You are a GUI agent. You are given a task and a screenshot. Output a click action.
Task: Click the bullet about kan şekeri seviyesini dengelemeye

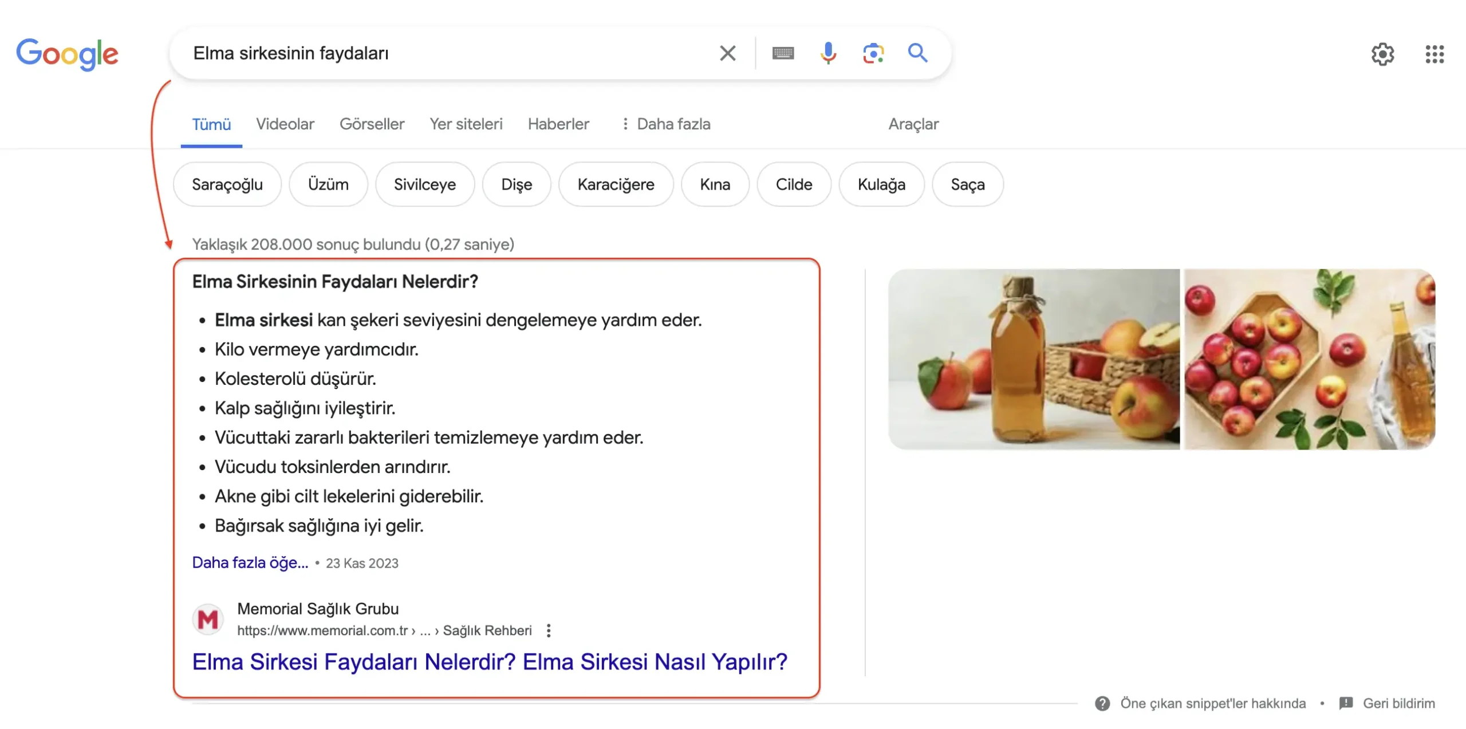pos(458,320)
